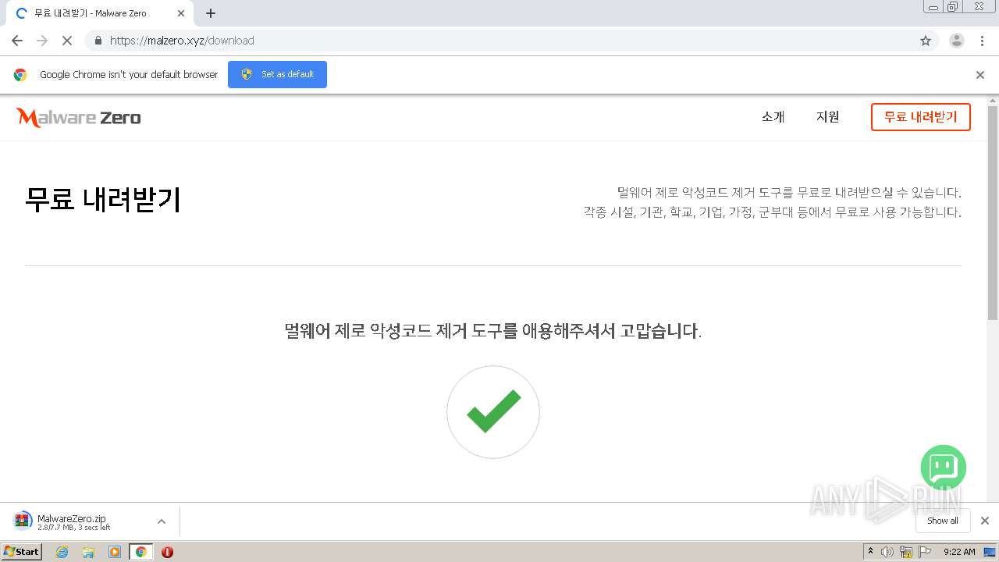Open the 소개 menu item

pyautogui.click(x=773, y=117)
